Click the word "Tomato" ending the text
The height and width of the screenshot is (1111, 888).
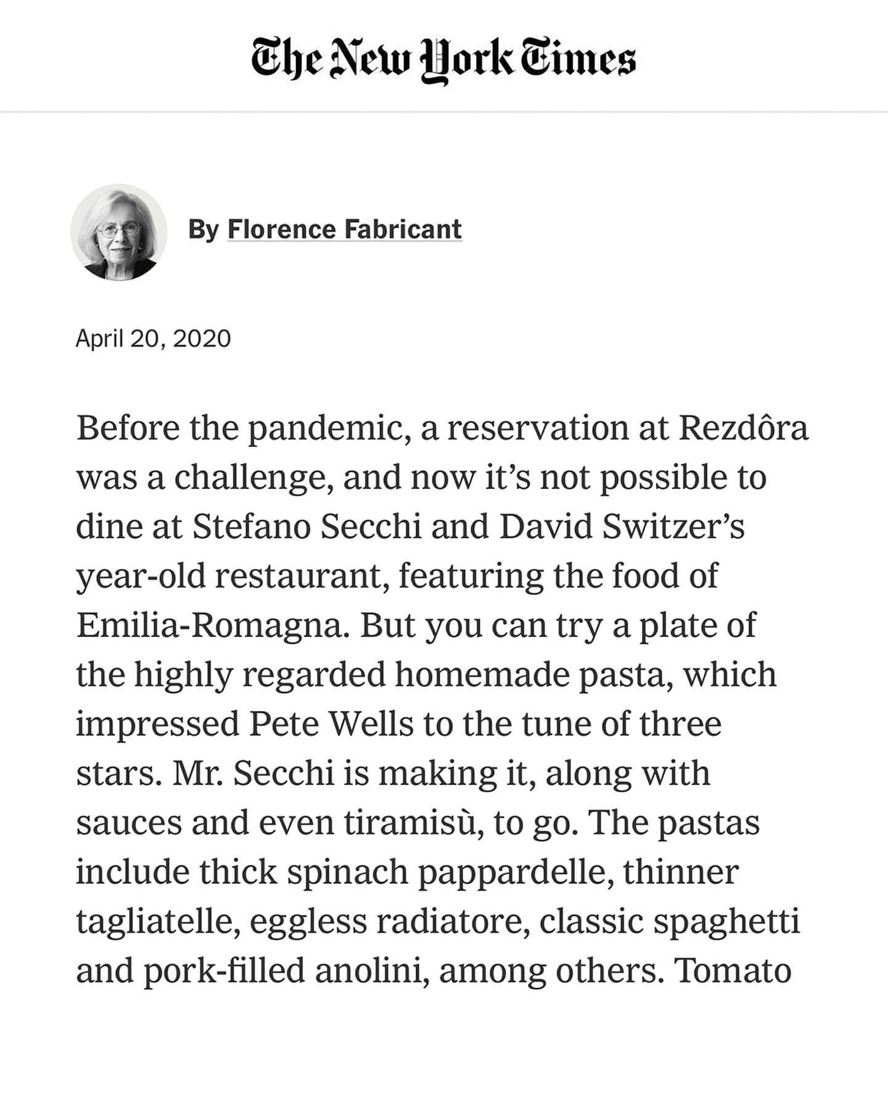(x=733, y=971)
